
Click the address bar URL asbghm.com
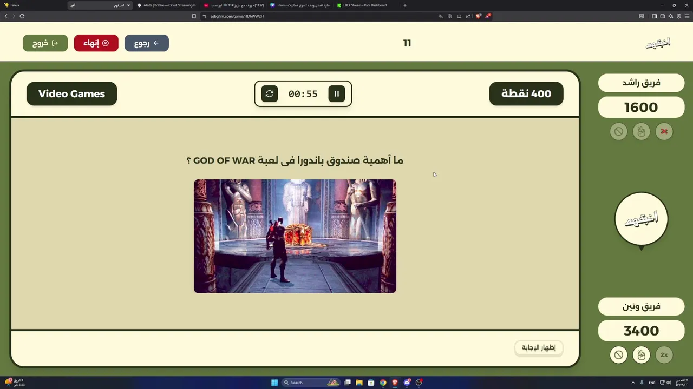(x=237, y=16)
